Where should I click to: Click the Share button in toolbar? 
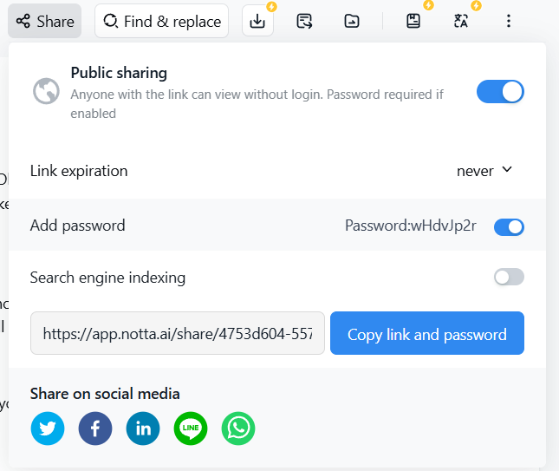pos(44,21)
